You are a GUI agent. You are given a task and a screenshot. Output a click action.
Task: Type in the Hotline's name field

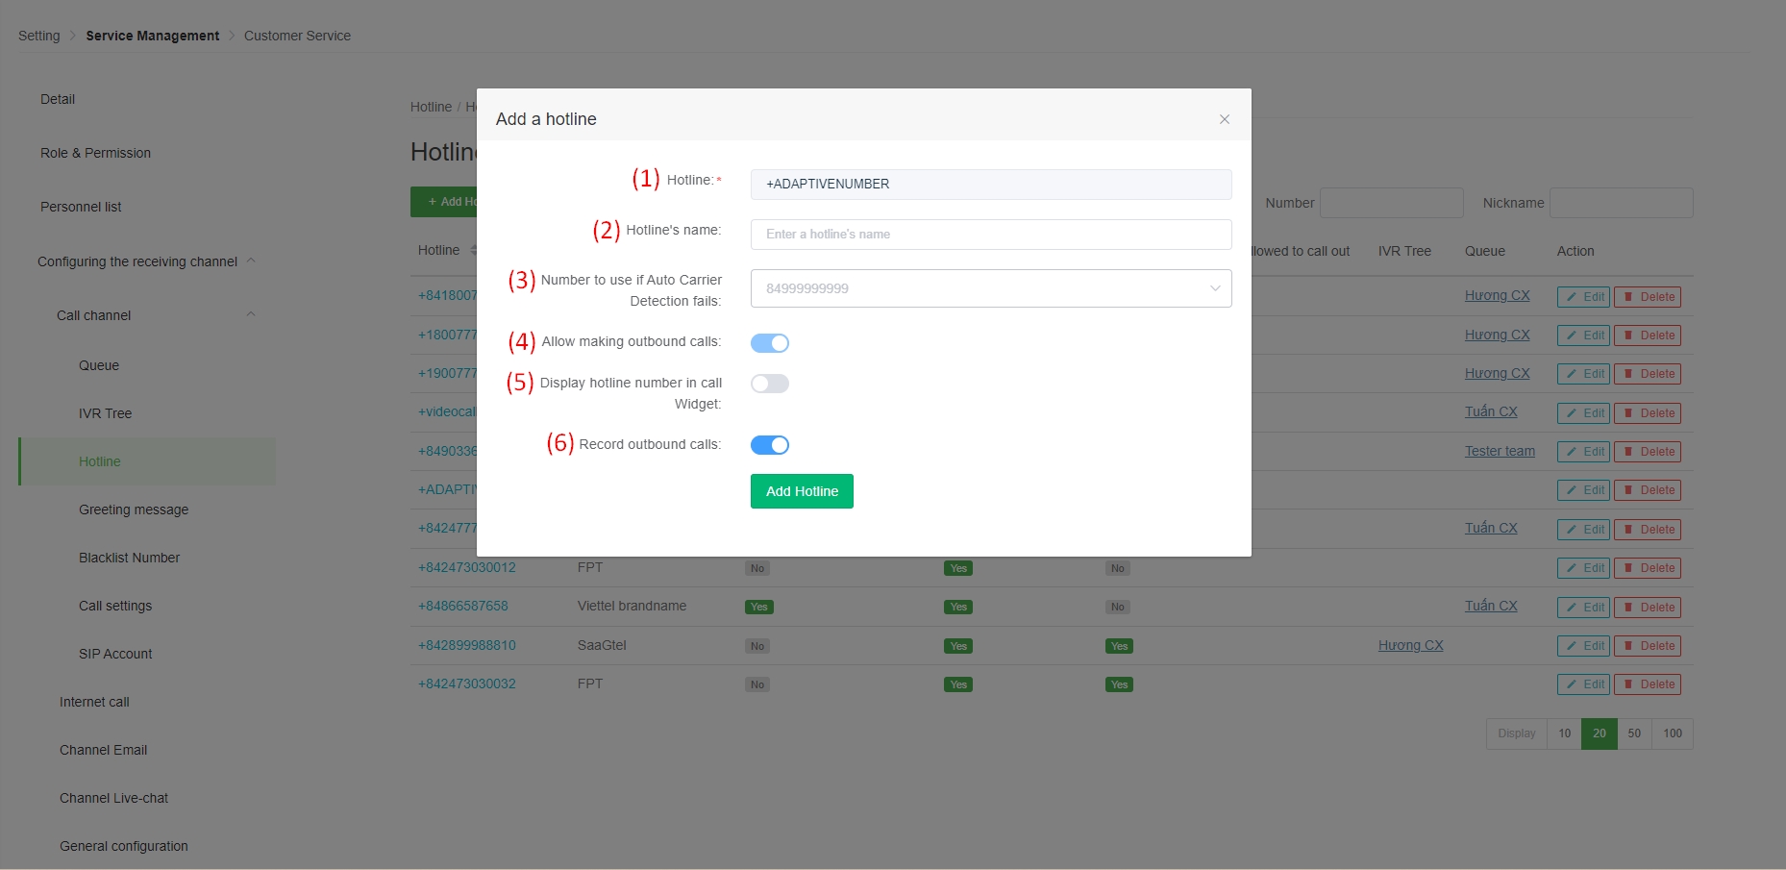990,235
